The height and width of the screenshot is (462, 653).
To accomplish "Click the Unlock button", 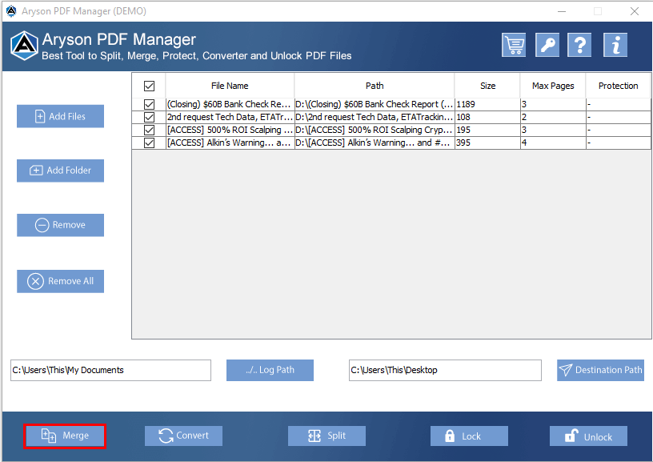I will point(588,436).
